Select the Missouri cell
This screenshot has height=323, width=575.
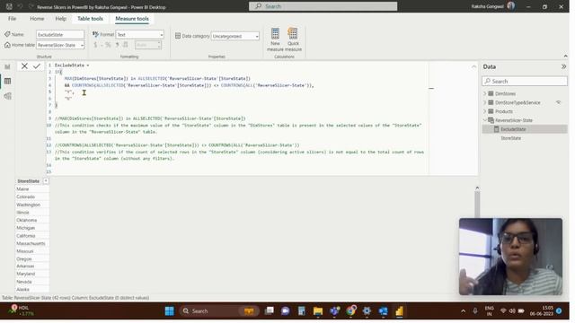tap(32, 251)
